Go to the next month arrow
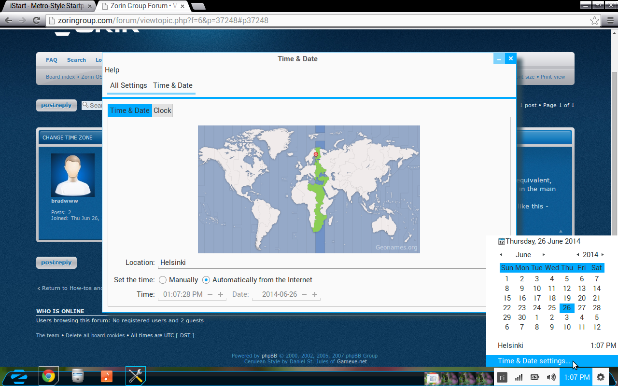This screenshot has width=618, height=386. (544, 255)
